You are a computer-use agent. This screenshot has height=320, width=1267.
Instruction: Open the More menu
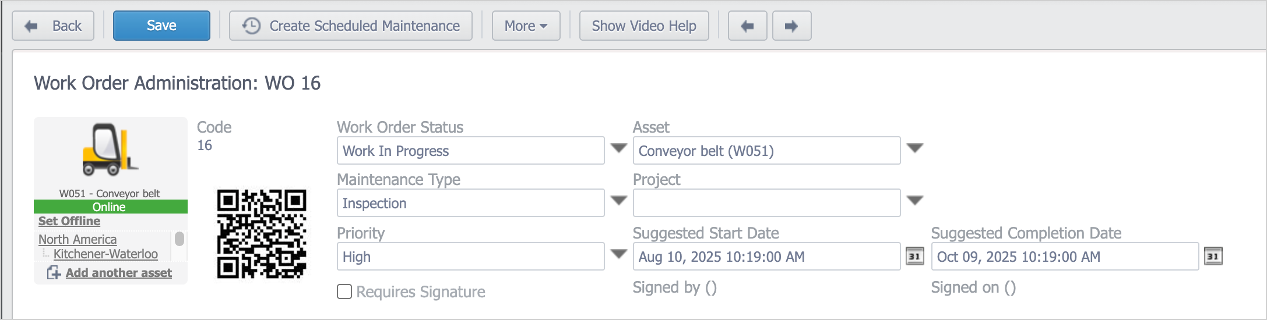click(x=526, y=26)
